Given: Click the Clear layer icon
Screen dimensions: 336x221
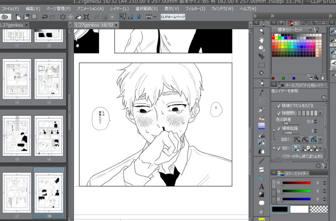Looking at the screenshot, I should pyautogui.click(x=62, y=17).
